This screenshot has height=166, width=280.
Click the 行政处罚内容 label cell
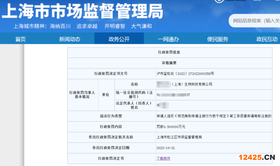[x=112, y=127]
